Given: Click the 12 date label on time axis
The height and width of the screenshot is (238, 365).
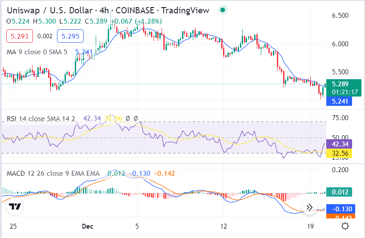Looking at the screenshot, I should [x=224, y=226].
